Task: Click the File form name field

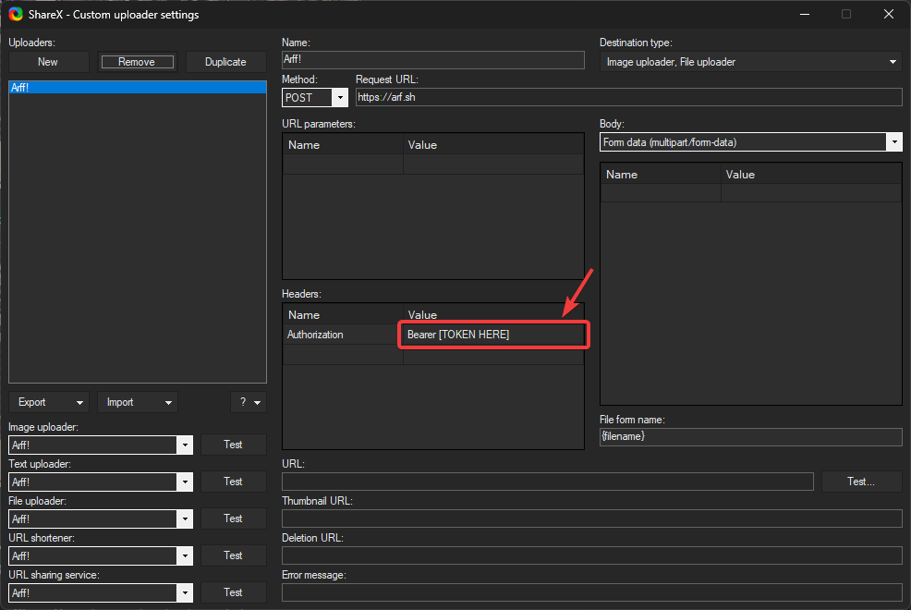Action: (x=750, y=437)
